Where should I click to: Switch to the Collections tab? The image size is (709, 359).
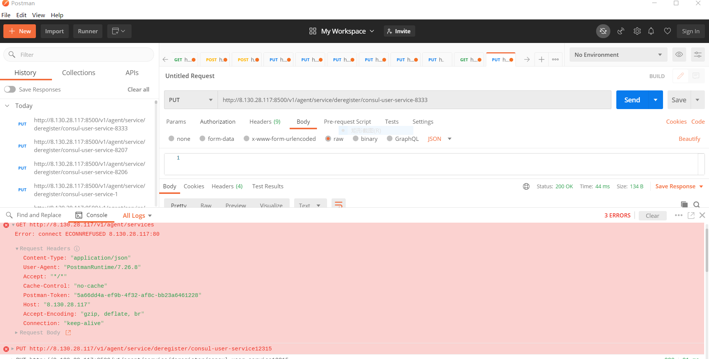tap(78, 73)
